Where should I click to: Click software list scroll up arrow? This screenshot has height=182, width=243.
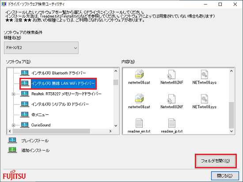coord(116,71)
